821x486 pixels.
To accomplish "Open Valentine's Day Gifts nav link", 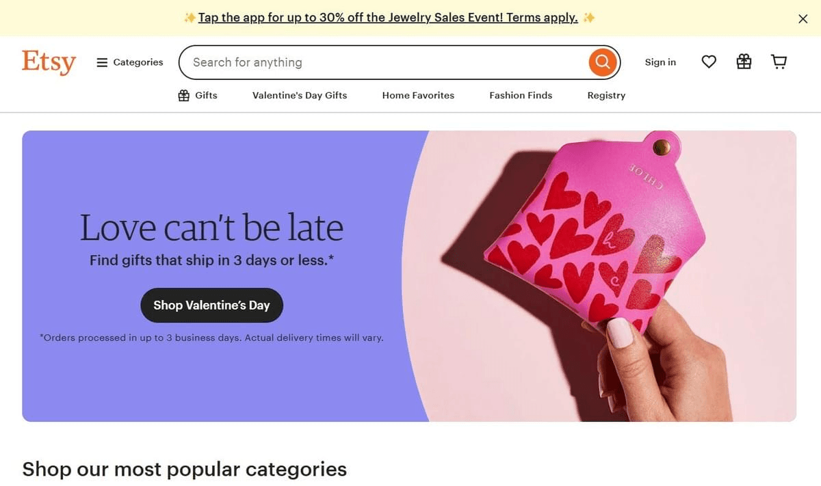I will 300,96.
